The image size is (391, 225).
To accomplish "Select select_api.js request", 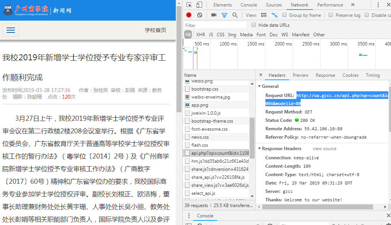I will click(x=216, y=193).
